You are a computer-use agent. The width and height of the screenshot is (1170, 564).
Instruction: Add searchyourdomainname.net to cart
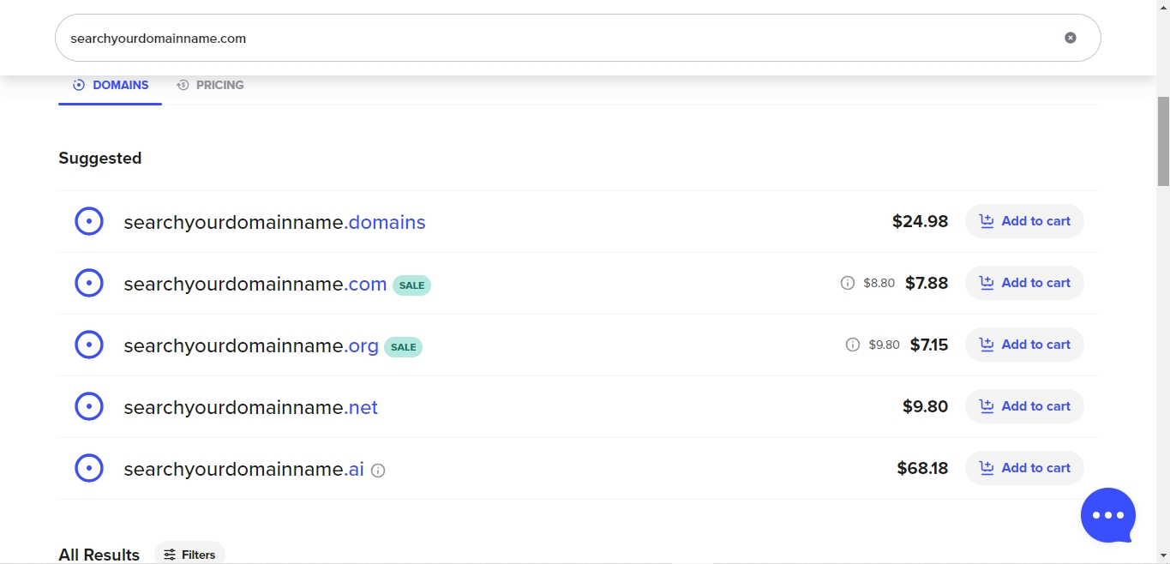(x=1024, y=406)
